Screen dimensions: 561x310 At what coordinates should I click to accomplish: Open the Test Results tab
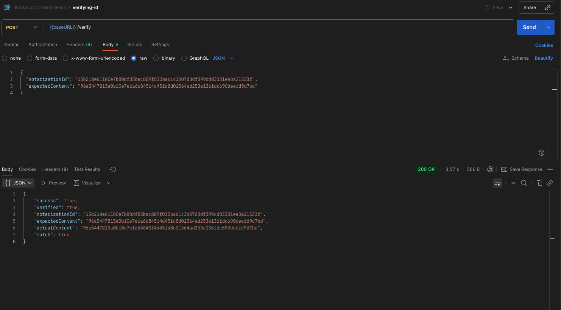87,169
